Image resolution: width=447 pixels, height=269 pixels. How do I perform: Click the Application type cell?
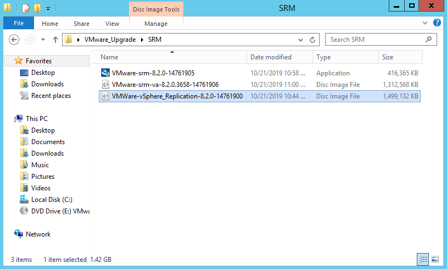click(333, 73)
